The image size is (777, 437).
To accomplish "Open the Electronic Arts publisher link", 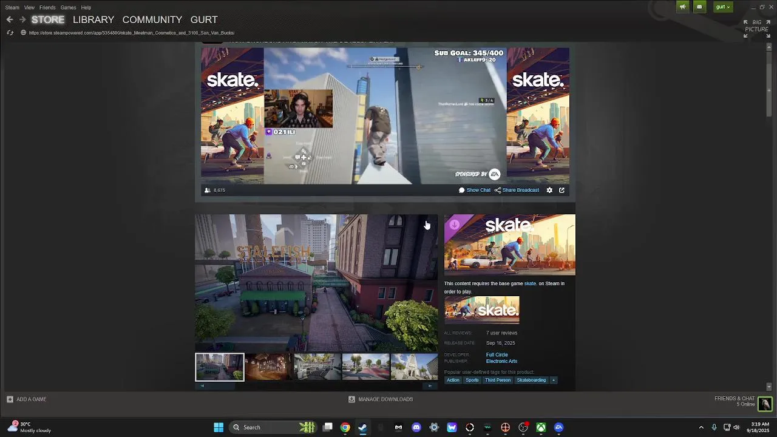I will (501, 362).
